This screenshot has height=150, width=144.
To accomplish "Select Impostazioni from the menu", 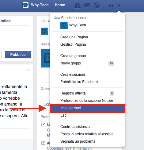I will tap(88, 108).
